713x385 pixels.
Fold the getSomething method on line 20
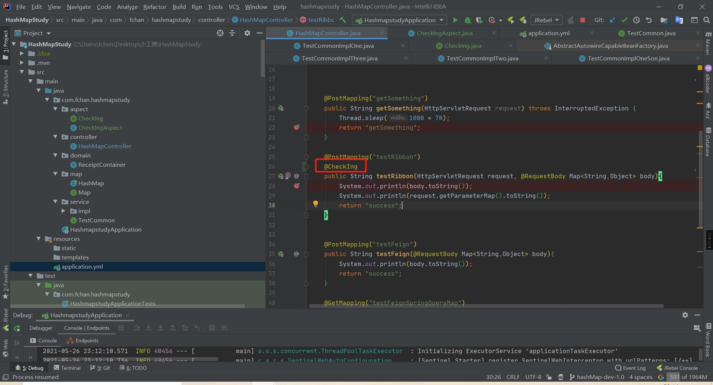306,108
